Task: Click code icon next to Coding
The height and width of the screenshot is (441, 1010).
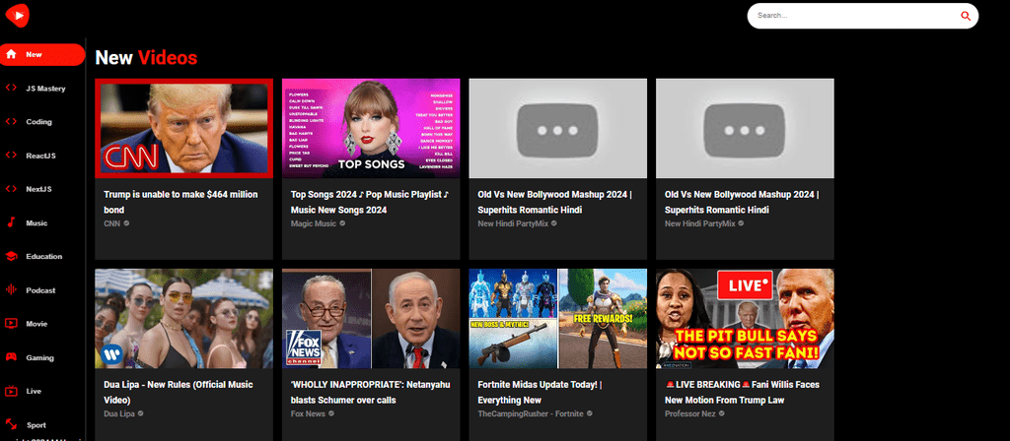Action: 11,121
